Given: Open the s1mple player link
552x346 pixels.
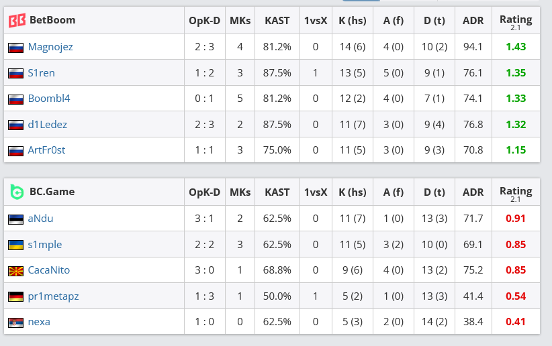Looking at the screenshot, I should coord(45,245).
